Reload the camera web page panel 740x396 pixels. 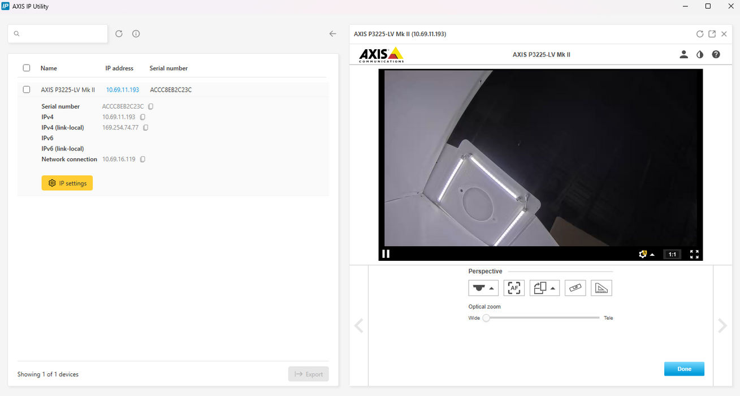(x=700, y=34)
